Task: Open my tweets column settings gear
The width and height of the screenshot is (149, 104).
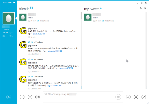Action: 141,8
